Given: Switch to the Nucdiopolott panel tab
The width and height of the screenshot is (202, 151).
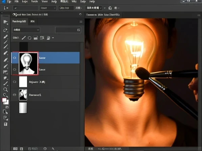Looking at the screenshot, I should (x=19, y=21).
